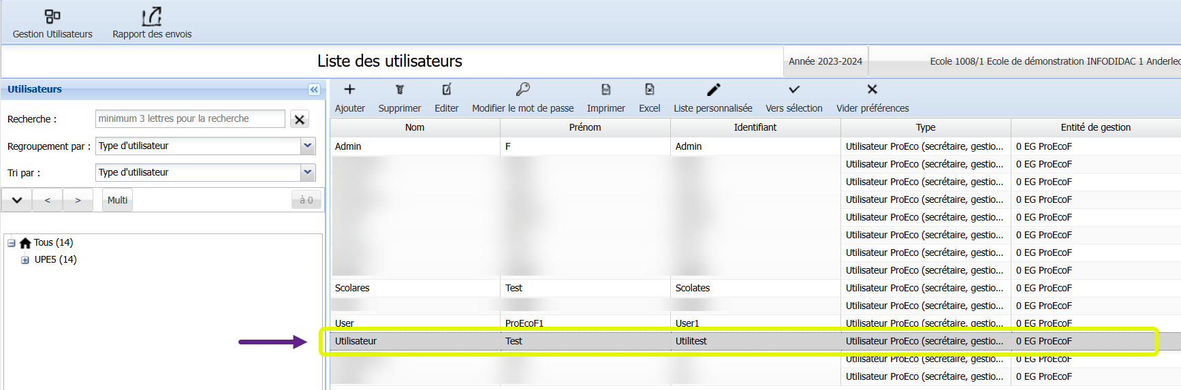Collapse the Utilisateurs side panel
Image resolution: width=1181 pixels, height=390 pixels.
[x=314, y=89]
